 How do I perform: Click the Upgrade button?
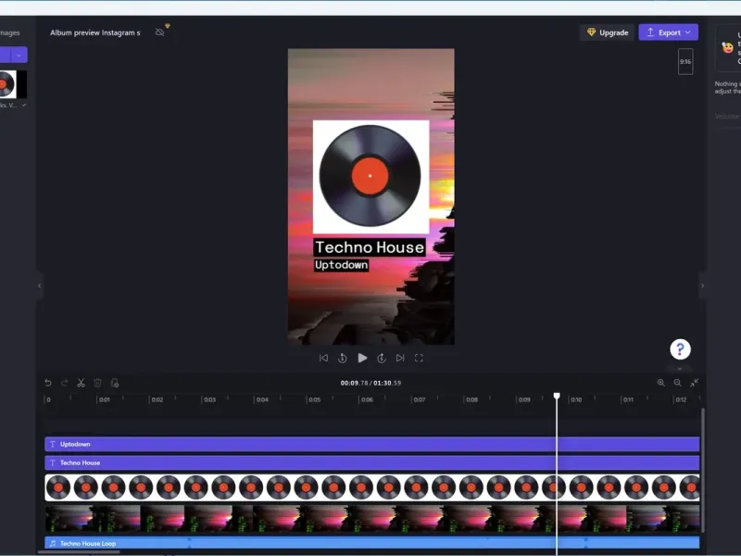(x=607, y=32)
